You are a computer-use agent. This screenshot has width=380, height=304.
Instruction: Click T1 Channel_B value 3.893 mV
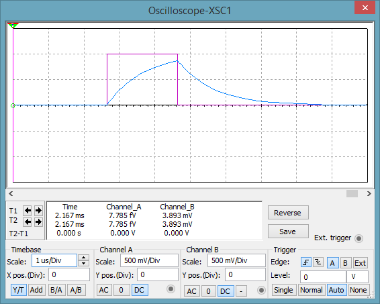[177, 215]
